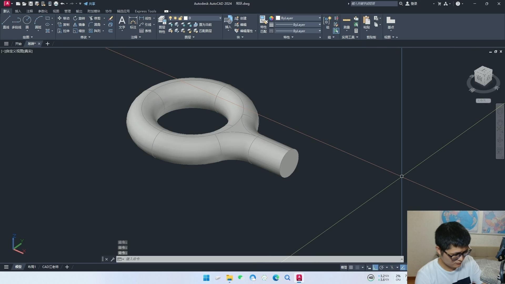Open the layer name dropdown list
The width and height of the screenshot is (505, 284).
click(x=220, y=18)
